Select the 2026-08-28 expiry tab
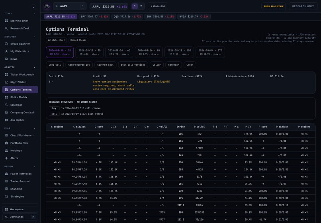The height and width of the screenshot is (223, 321). [179, 52]
